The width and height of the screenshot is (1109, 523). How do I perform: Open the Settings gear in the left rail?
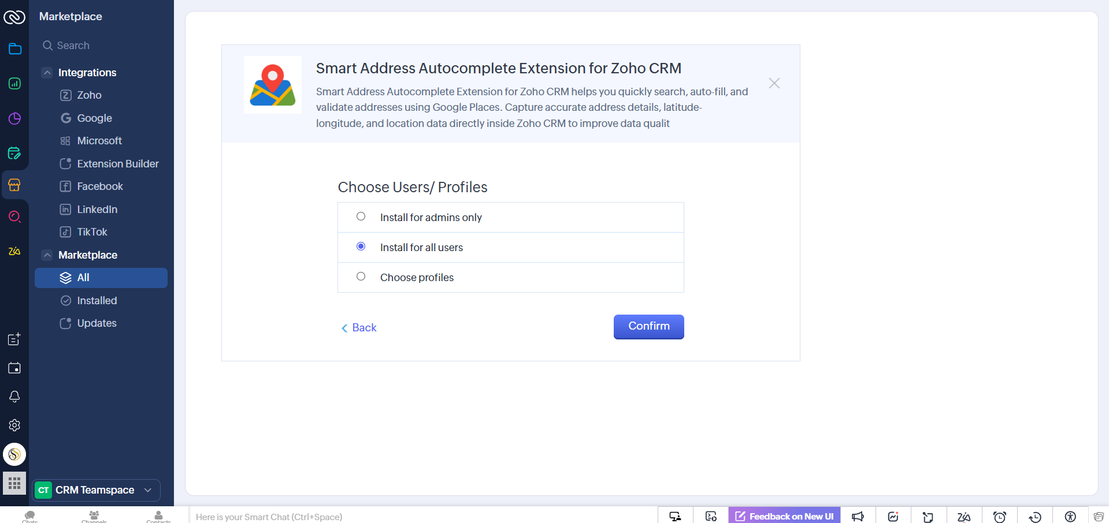tap(14, 425)
